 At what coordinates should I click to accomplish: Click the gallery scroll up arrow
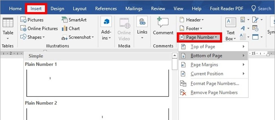(174, 56)
